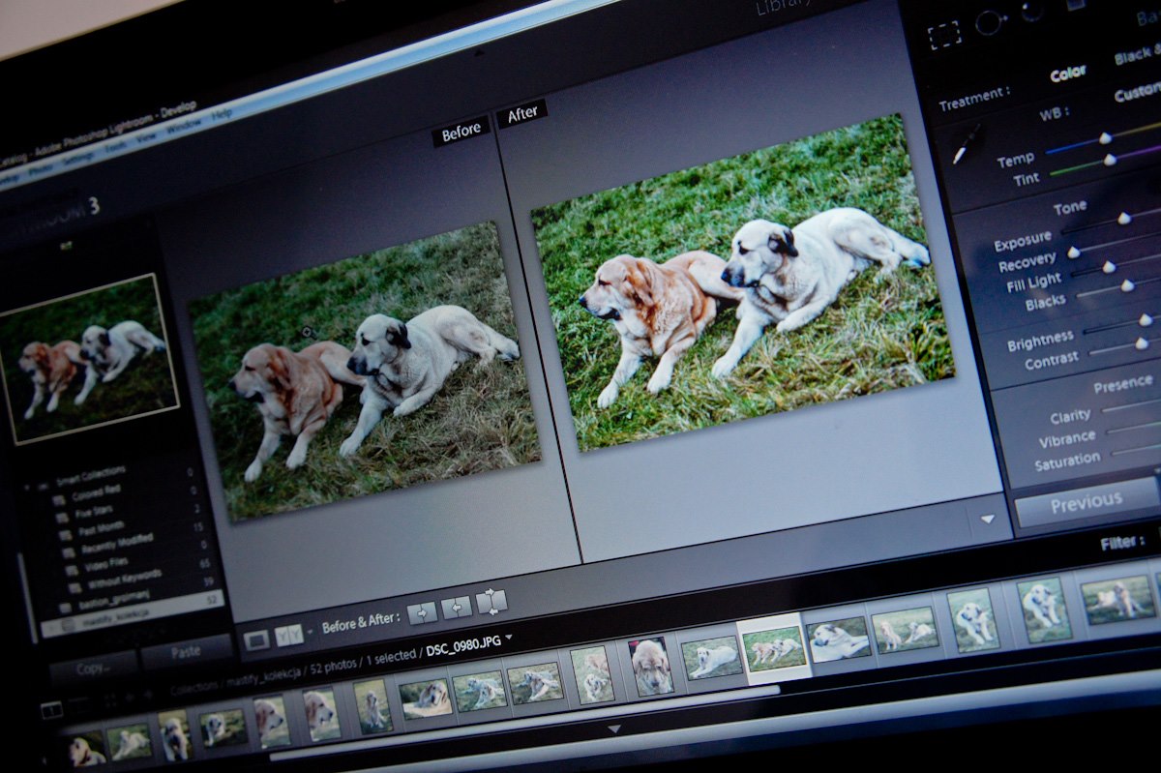
Task: Select the Spot Removal tool icon
Action: click(x=991, y=23)
